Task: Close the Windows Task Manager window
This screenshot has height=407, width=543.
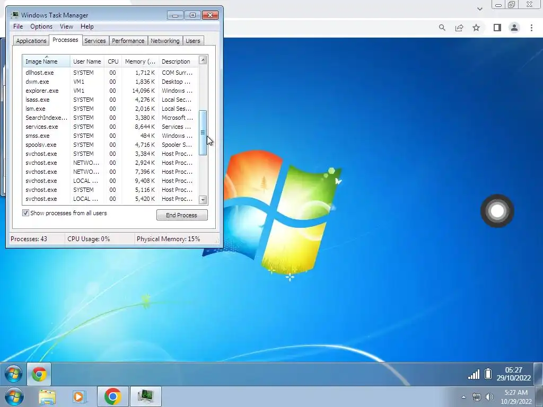Action: pos(210,15)
